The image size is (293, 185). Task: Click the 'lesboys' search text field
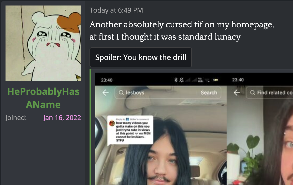pyautogui.click(x=168, y=92)
